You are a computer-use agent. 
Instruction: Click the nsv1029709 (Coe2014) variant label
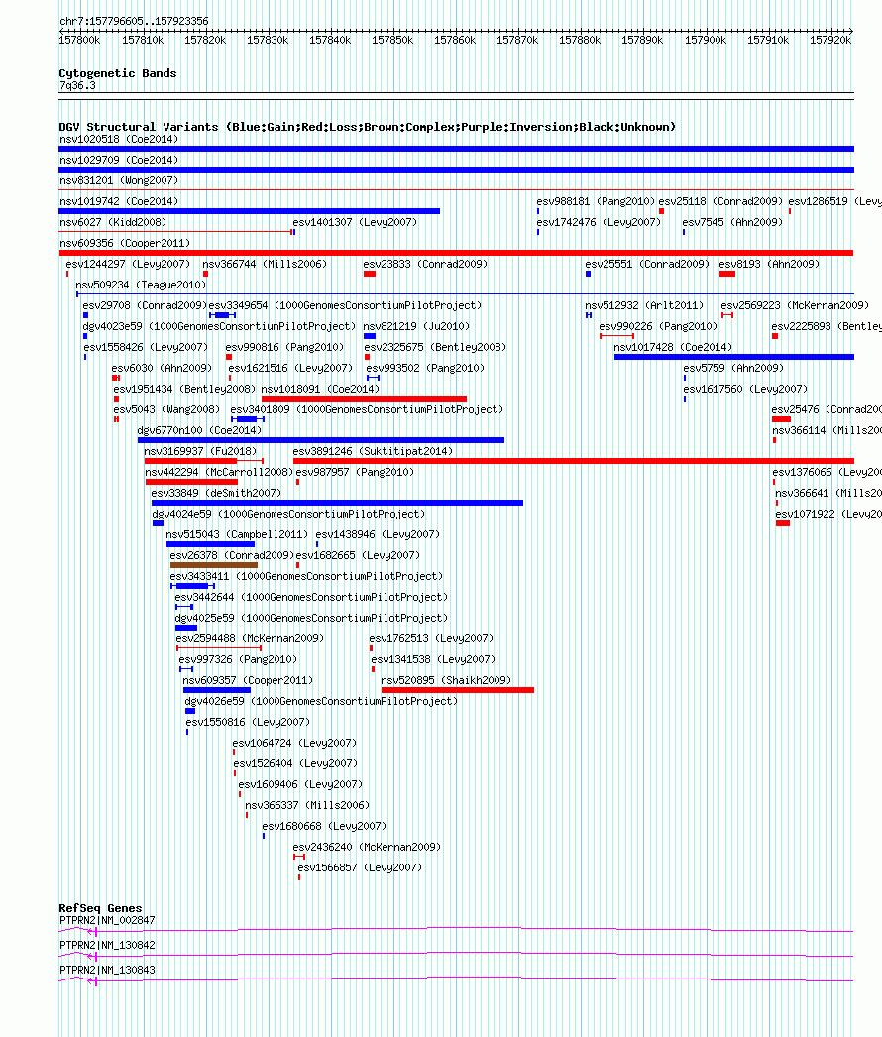click(119, 160)
